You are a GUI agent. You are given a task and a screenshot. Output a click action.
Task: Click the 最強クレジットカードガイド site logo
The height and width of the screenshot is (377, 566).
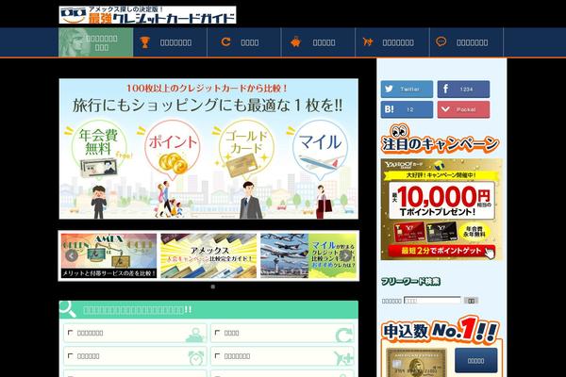[x=147, y=15]
